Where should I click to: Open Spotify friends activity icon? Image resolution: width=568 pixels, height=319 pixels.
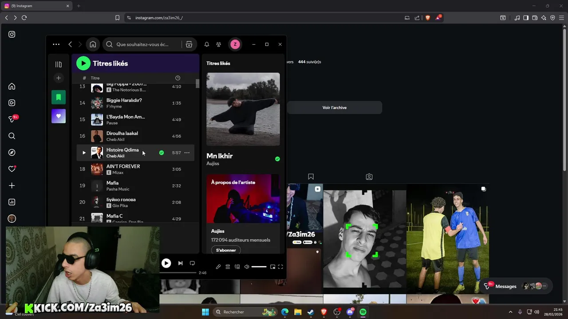pos(219,44)
